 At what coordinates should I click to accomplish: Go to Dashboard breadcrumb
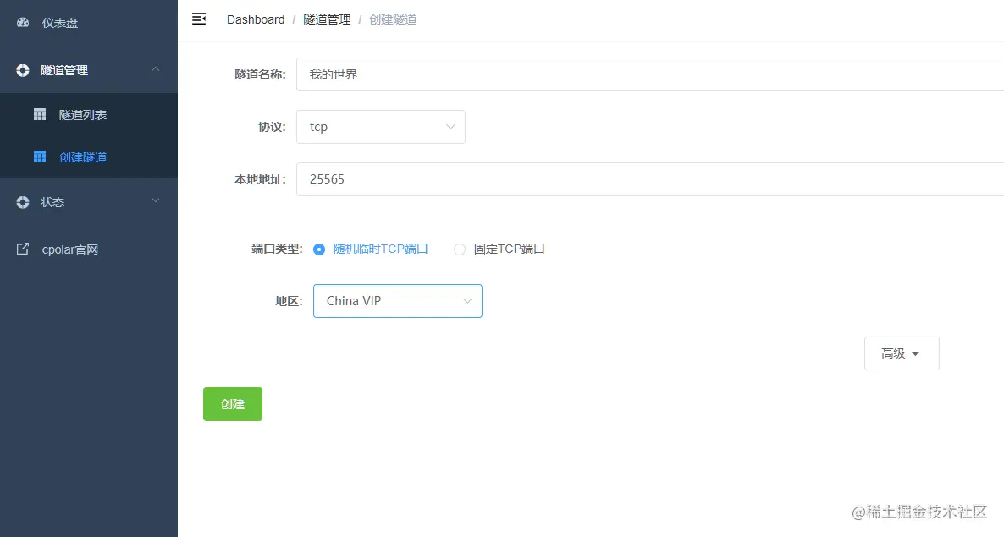pos(256,19)
